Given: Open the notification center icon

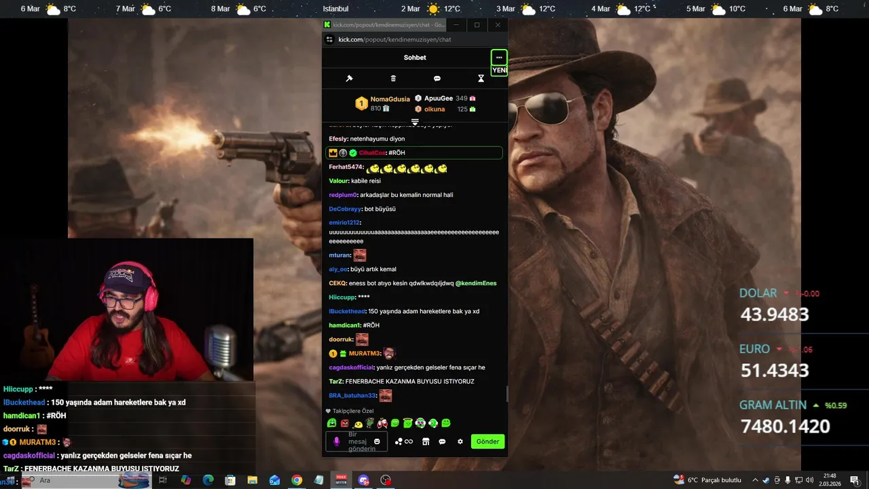Looking at the screenshot, I should [x=855, y=480].
